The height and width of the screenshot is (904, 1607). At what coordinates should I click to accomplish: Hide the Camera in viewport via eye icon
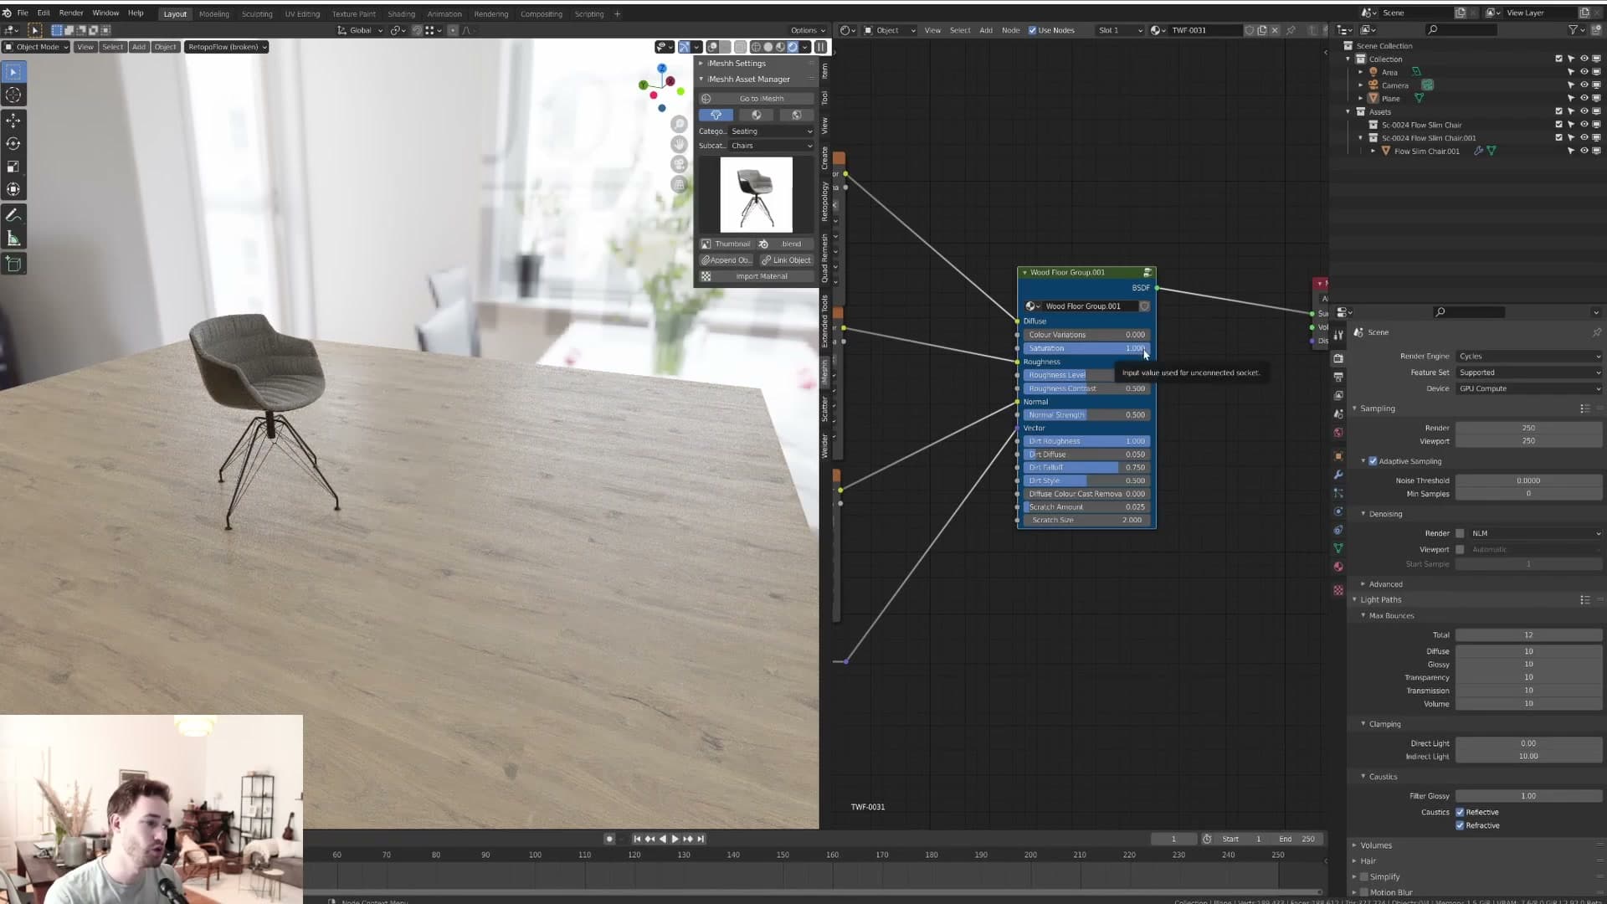point(1584,85)
